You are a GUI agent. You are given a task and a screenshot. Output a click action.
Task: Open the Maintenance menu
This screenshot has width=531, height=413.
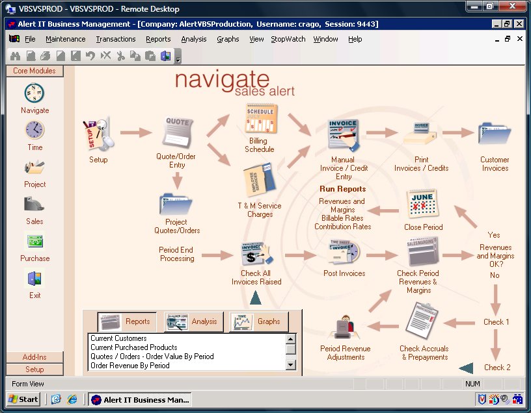pyautogui.click(x=65, y=39)
